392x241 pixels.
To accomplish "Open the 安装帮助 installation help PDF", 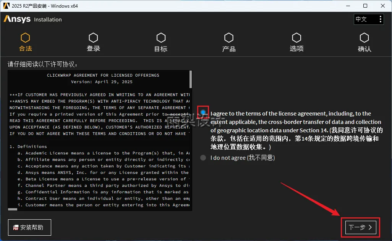I will point(29,227).
